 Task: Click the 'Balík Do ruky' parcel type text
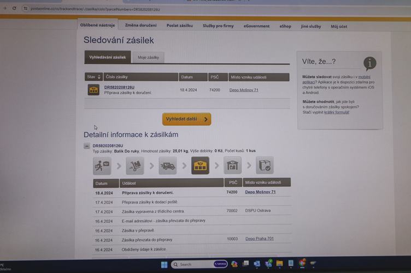coord(127,151)
